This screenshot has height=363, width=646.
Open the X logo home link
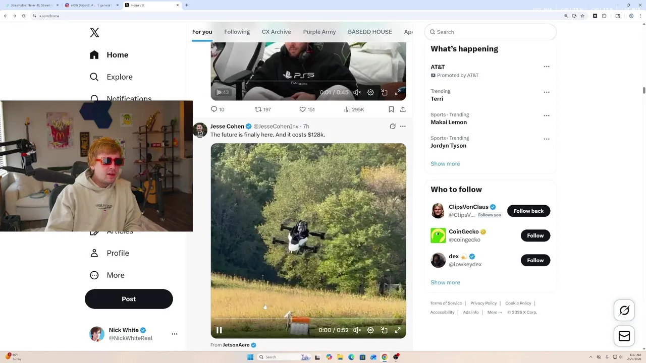point(94,33)
